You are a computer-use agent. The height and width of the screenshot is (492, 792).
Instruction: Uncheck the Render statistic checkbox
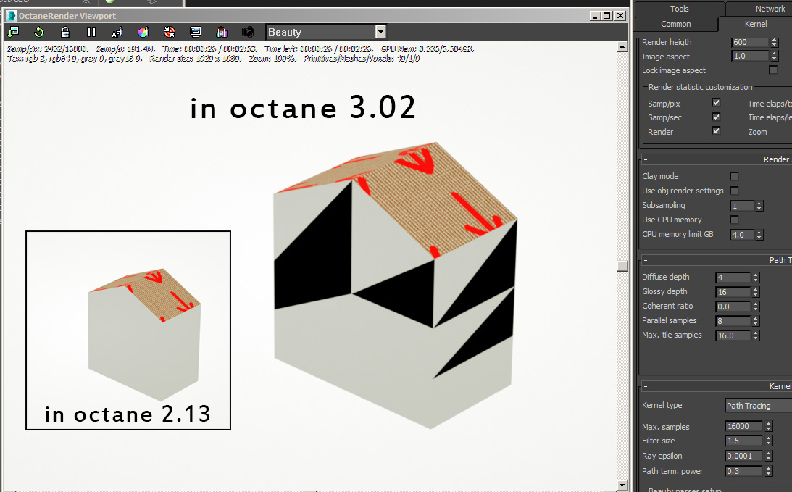716,131
